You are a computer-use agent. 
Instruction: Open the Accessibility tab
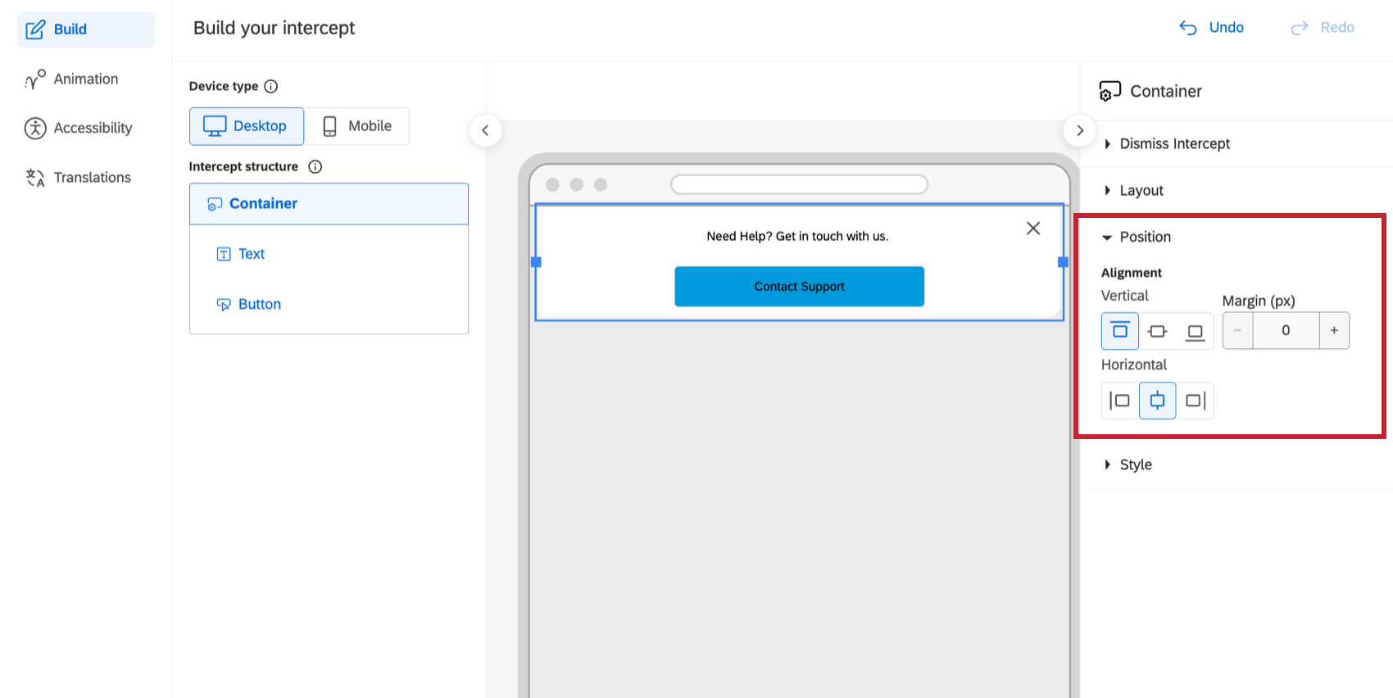85,128
